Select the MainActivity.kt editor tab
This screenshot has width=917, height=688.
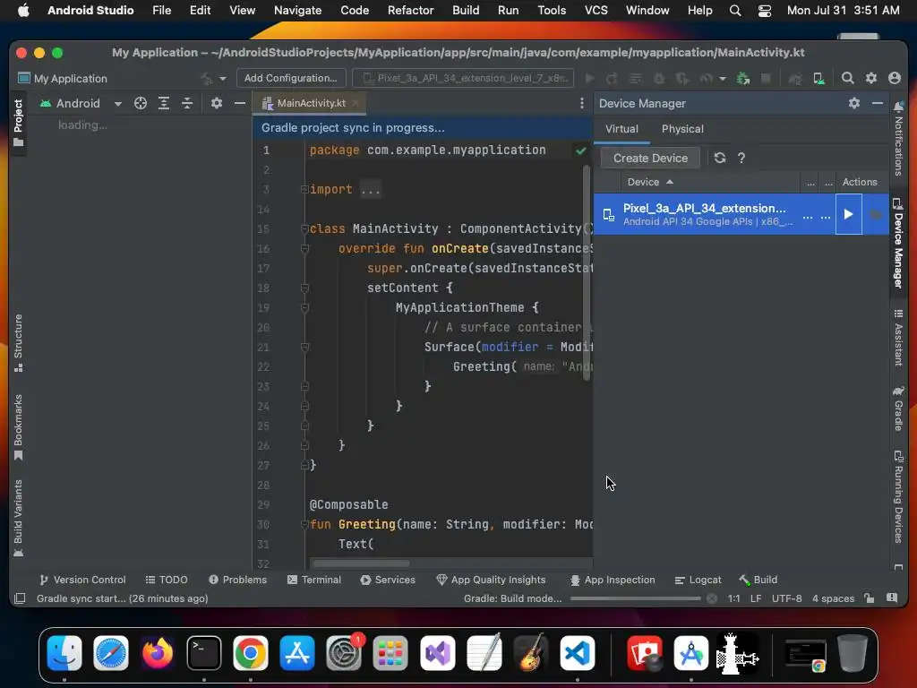(311, 103)
